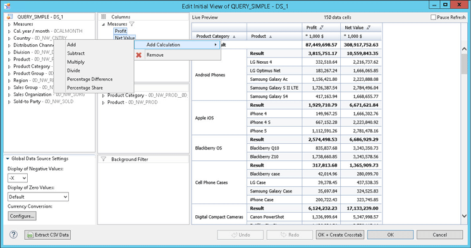This screenshot has width=471, height=248.
Task: Expand the Measures node in data source tree
Action: click(9, 24)
